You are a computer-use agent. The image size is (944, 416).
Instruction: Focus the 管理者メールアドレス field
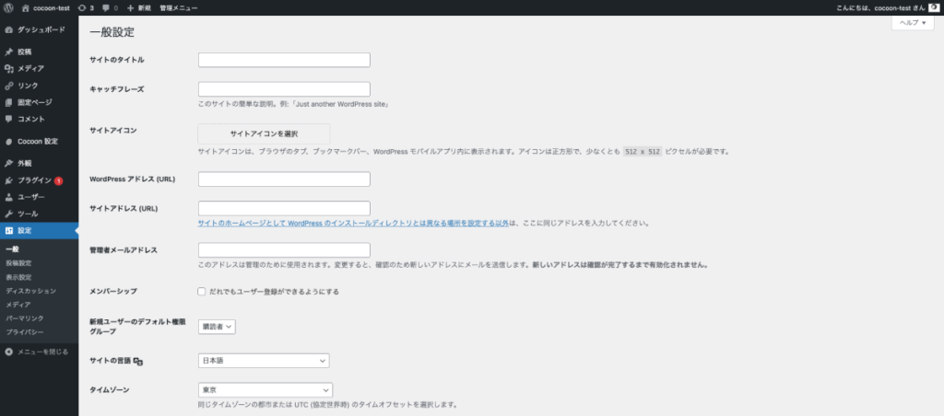pyautogui.click(x=284, y=250)
